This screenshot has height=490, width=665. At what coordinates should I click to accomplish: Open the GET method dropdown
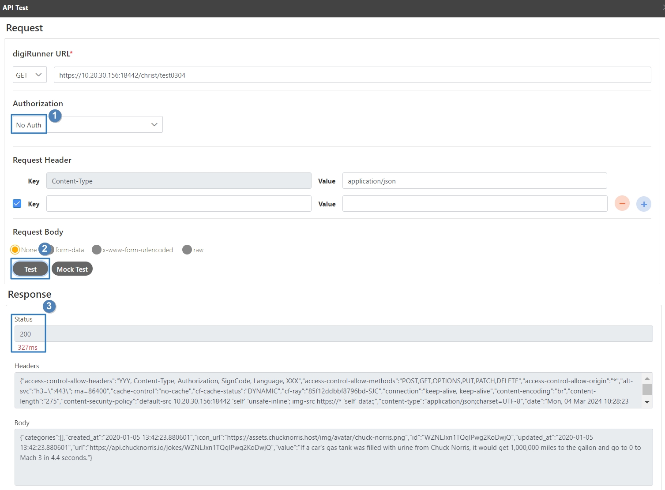29,75
